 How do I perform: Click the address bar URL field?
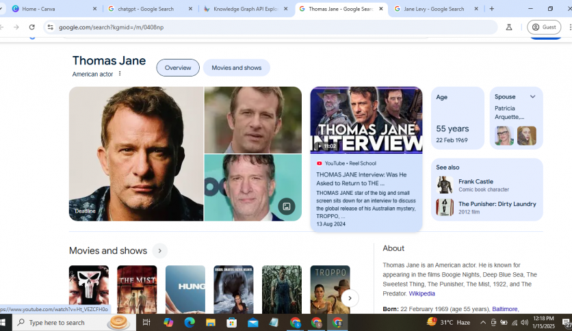tap(270, 27)
